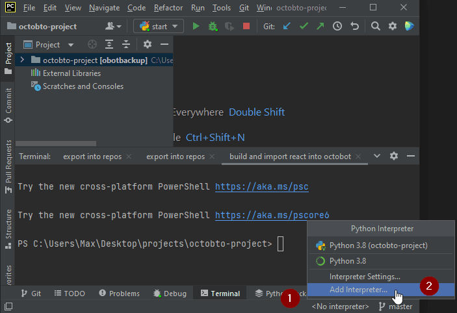Open the JetBrains Space colorful icon
Screen dimensions: 457x313
409,27
